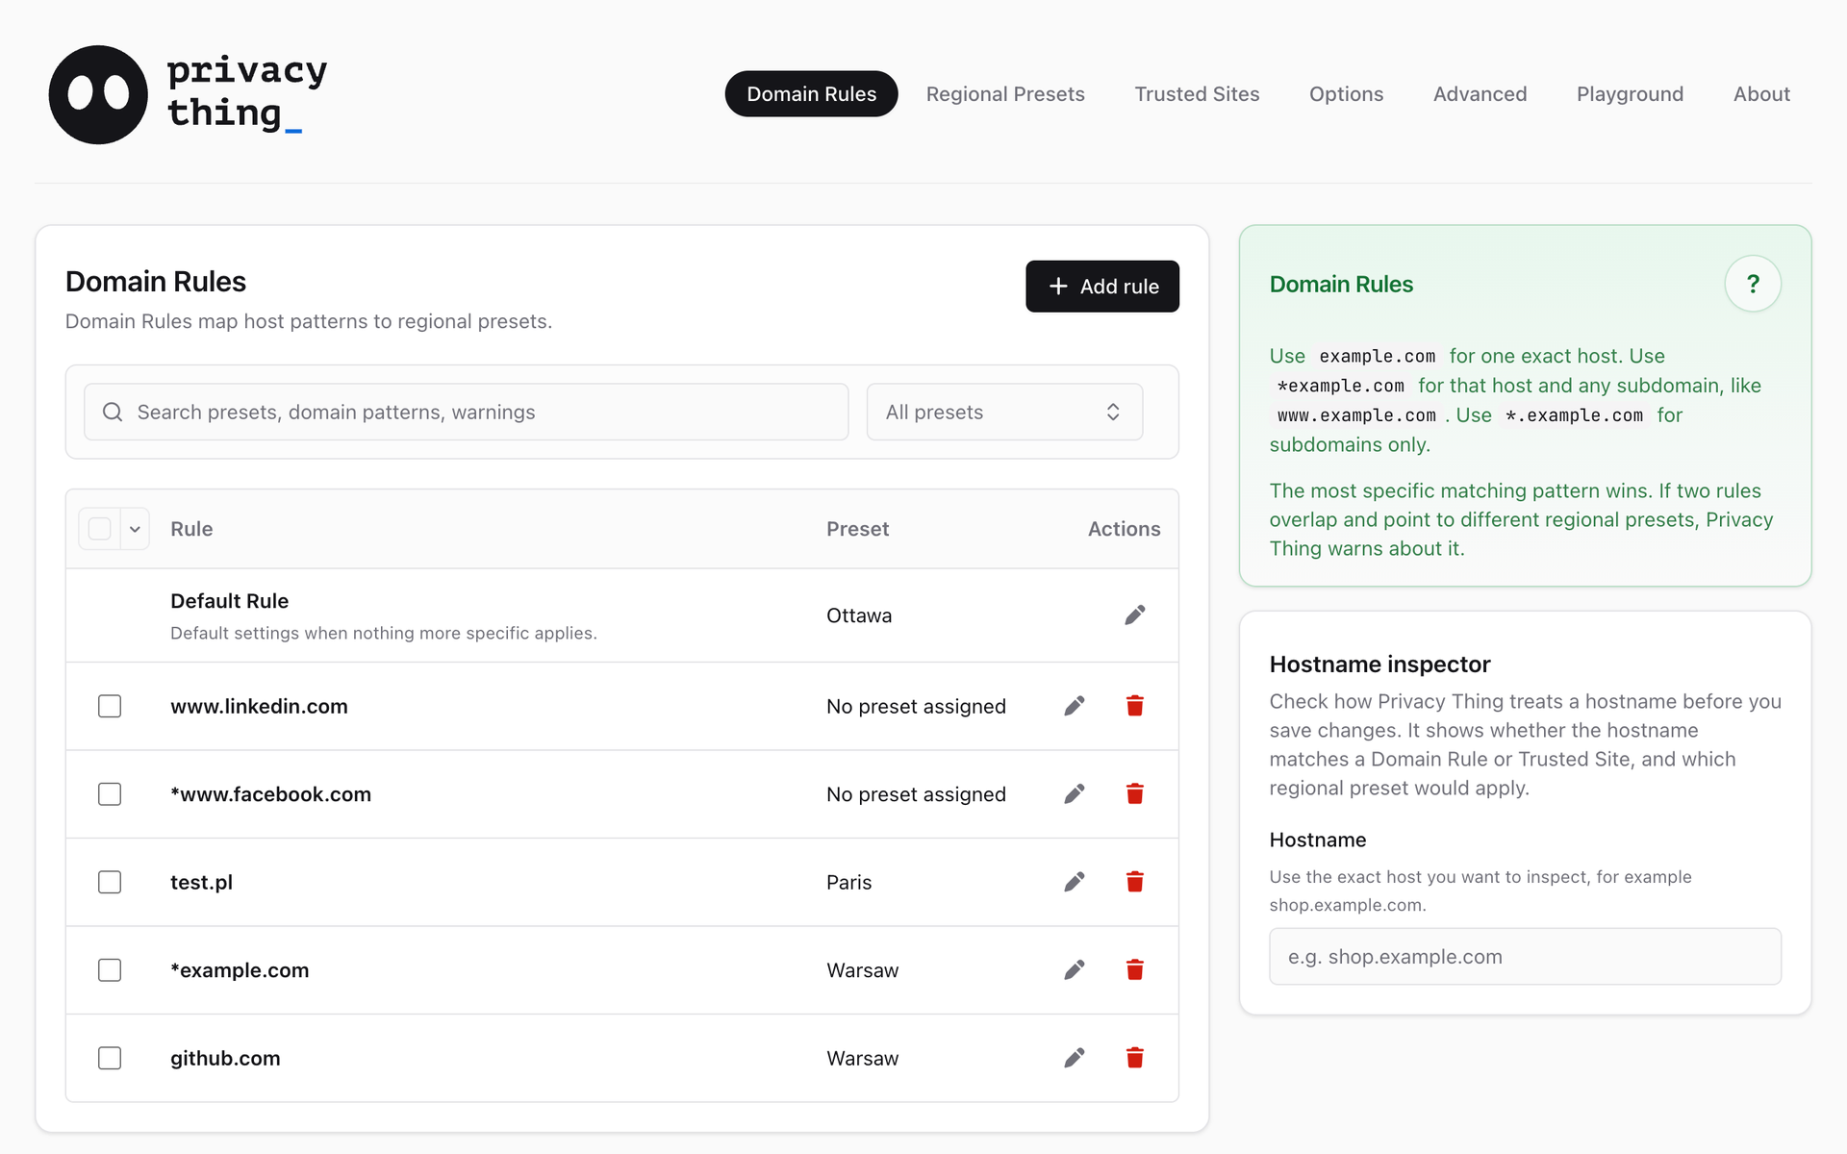The image size is (1847, 1154).
Task: Click No preset assigned for *www.facebook.com
Action: point(916,794)
